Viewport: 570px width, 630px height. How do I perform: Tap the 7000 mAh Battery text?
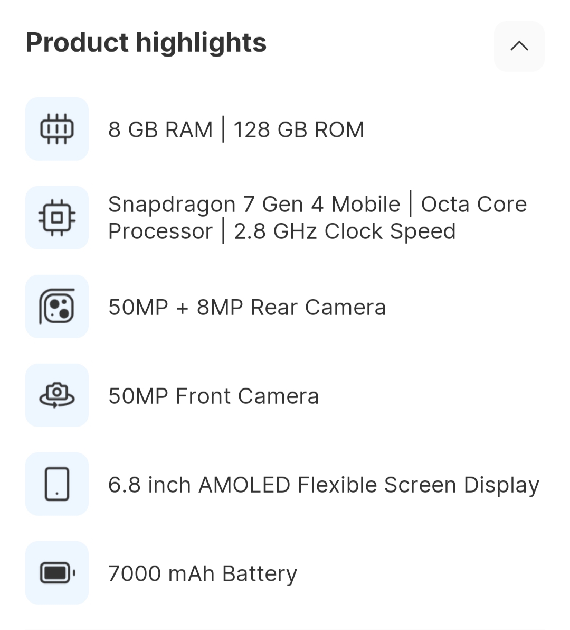point(203,574)
